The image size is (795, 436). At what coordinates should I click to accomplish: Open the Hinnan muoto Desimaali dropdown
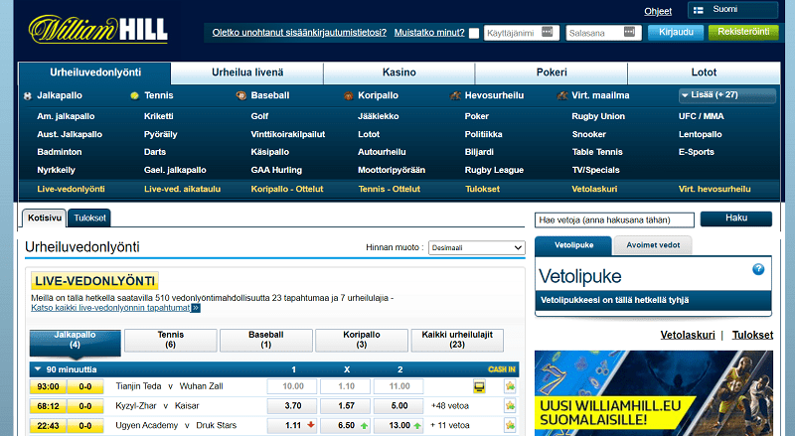pyautogui.click(x=477, y=247)
